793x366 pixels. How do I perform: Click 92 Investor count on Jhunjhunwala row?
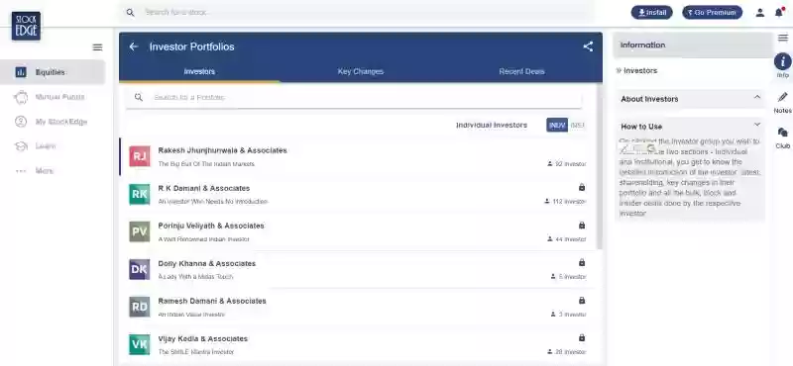[x=566, y=164]
